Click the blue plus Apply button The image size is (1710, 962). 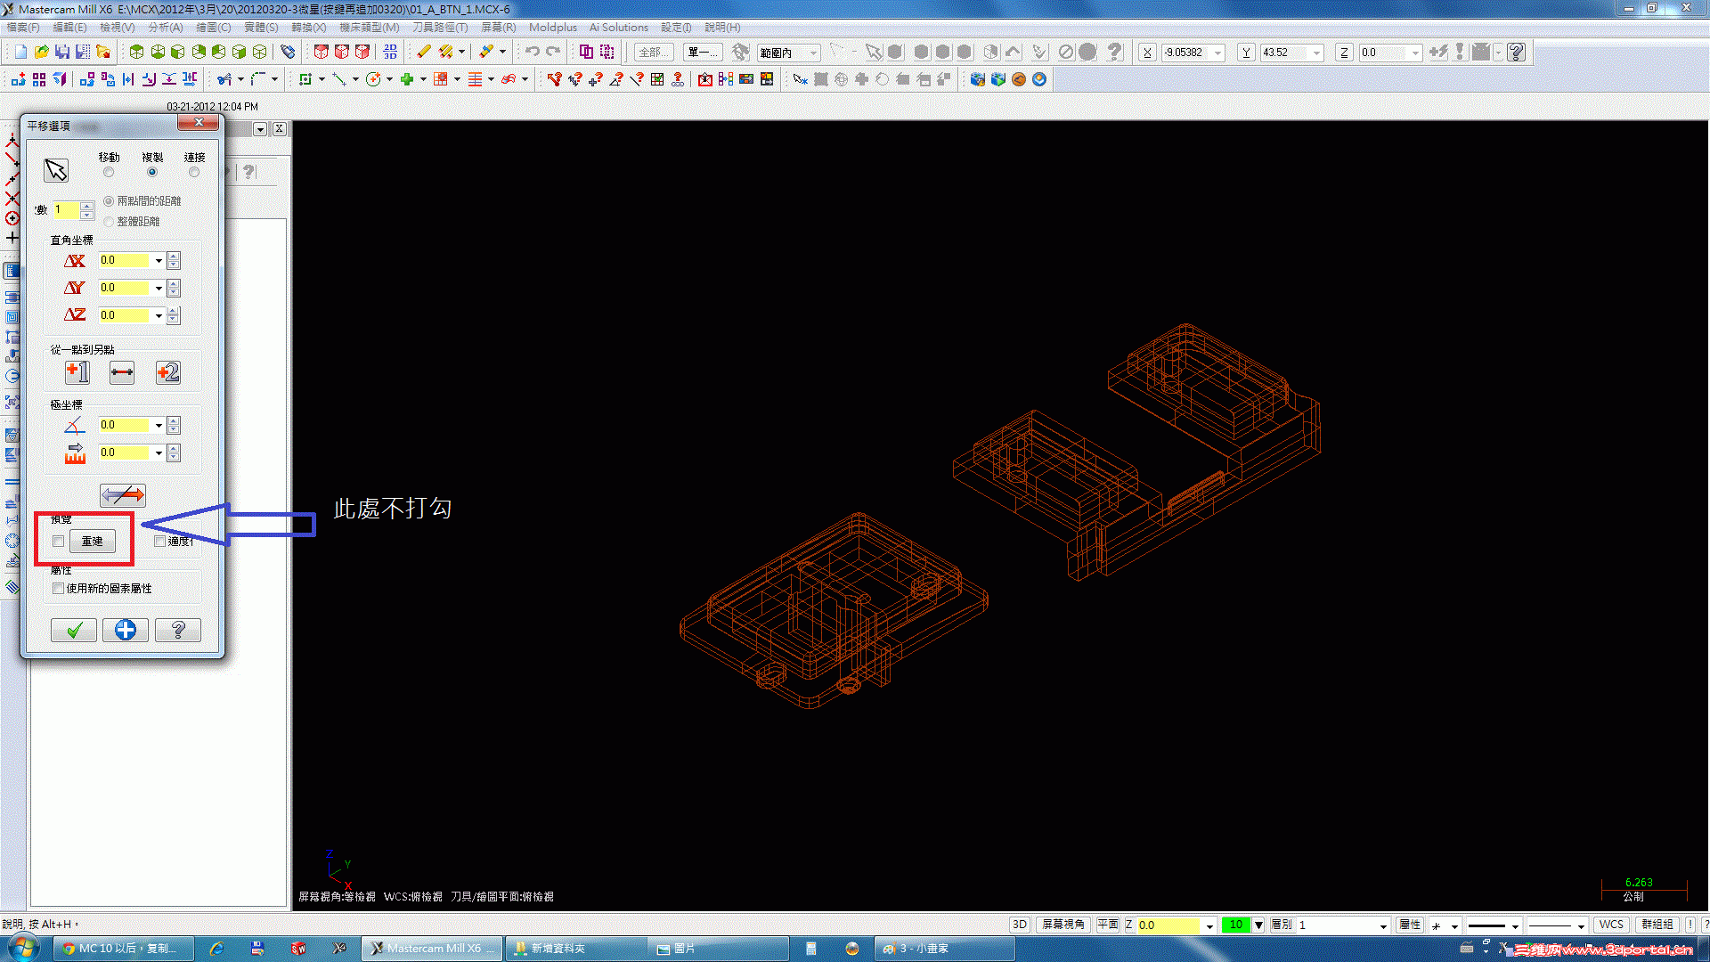(126, 631)
